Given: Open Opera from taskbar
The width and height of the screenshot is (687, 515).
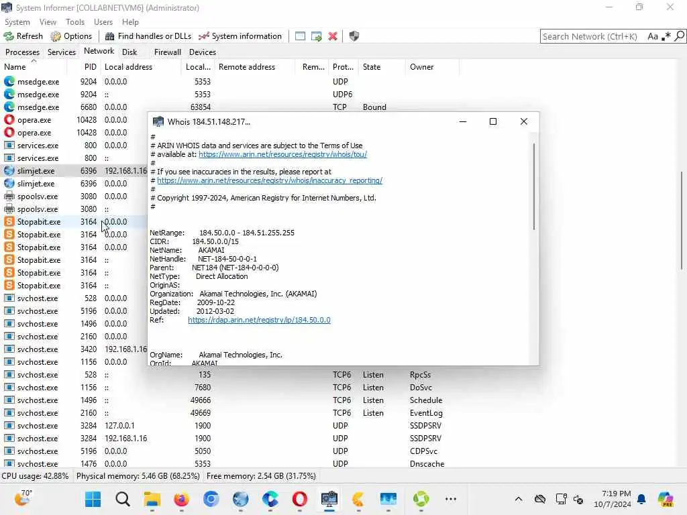Looking at the screenshot, I should [300, 499].
